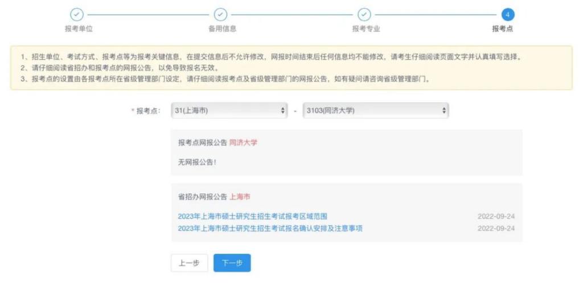Go to the 报考单位 step label
Screen dimensions: 583x290
[x=79, y=28]
